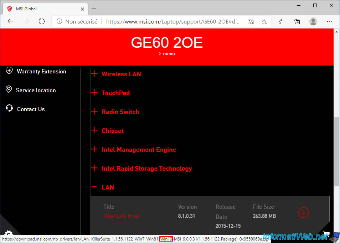Click the release date 2015-12-15
The height and width of the screenshot is (243, 340).
click(x=228, y=226)
